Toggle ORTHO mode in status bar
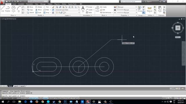Viewport: 186px width, 104px height. click(35, 98)
